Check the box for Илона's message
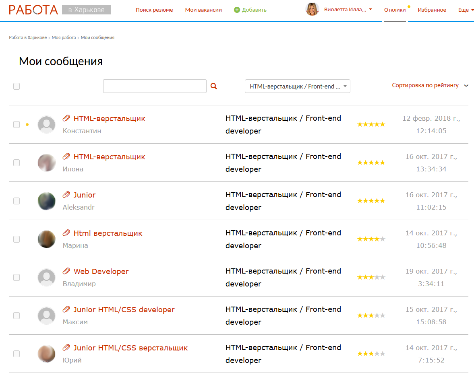The height and width of the screenshot is (379, 474). pyautogui.click(x=17, y=163)
